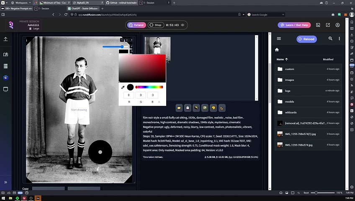Open the three-dot more options menu
This screenshot has height=201, width=355.
tap(339, 39)
